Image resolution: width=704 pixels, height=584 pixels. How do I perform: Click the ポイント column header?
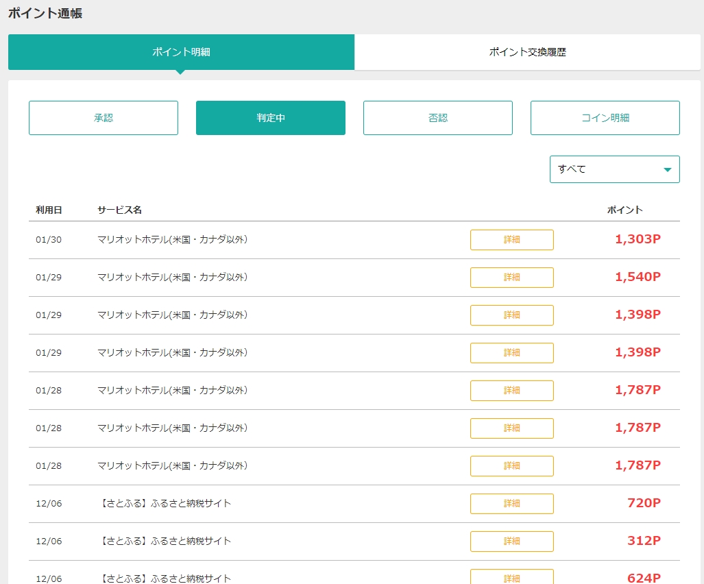(x=624, y=210)
